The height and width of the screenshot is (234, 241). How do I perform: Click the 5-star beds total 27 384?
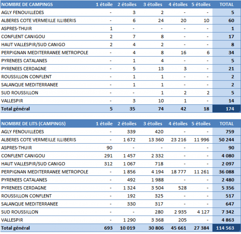201,228
